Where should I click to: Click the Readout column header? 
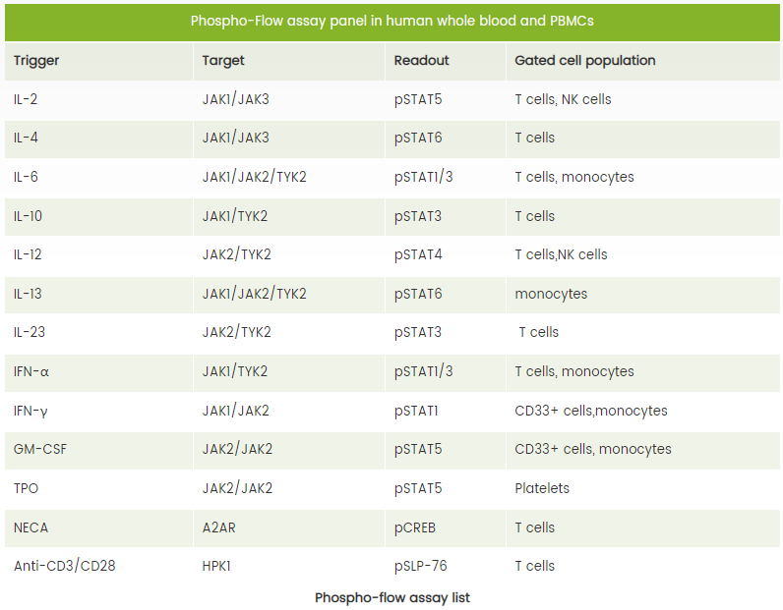[x=446, y=61]
